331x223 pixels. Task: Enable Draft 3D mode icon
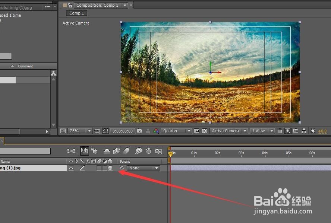coord(94,151)
